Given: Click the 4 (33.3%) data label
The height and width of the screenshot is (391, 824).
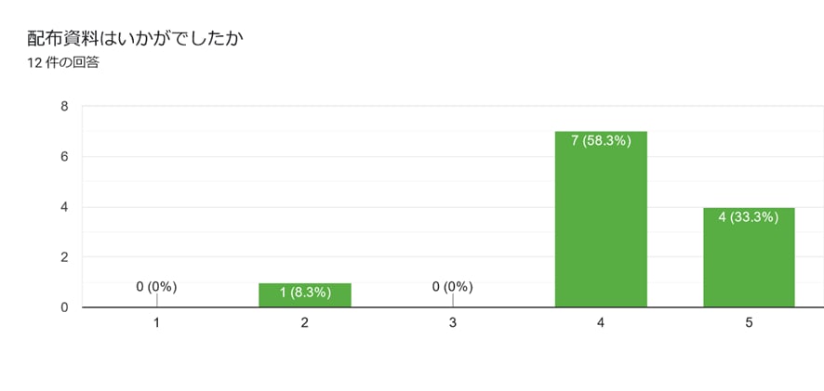Looking at the screenshot, I should [749, 217].
